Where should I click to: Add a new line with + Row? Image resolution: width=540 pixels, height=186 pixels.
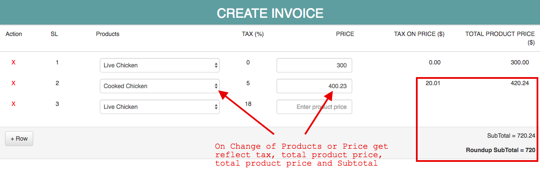tap(19, 139)
